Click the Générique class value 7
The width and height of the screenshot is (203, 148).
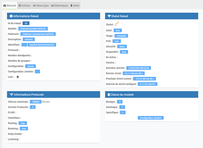122,107
